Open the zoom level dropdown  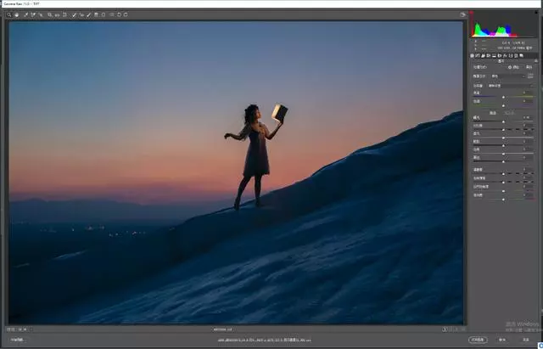coord(17,329)
